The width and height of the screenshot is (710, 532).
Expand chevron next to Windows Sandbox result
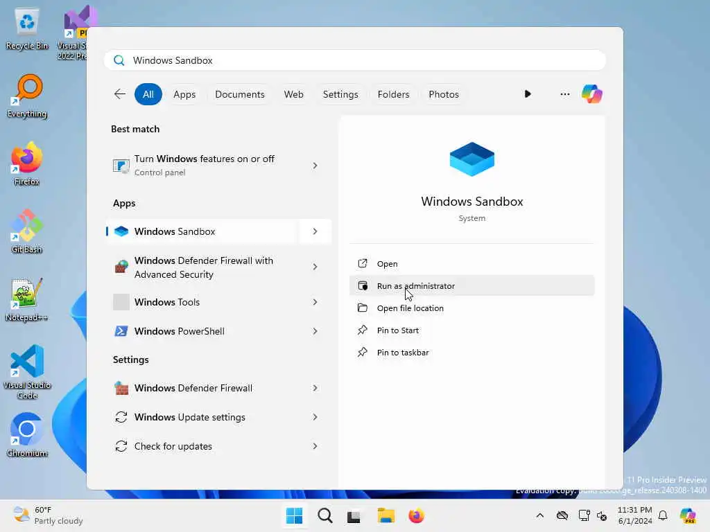click(315, 231)
